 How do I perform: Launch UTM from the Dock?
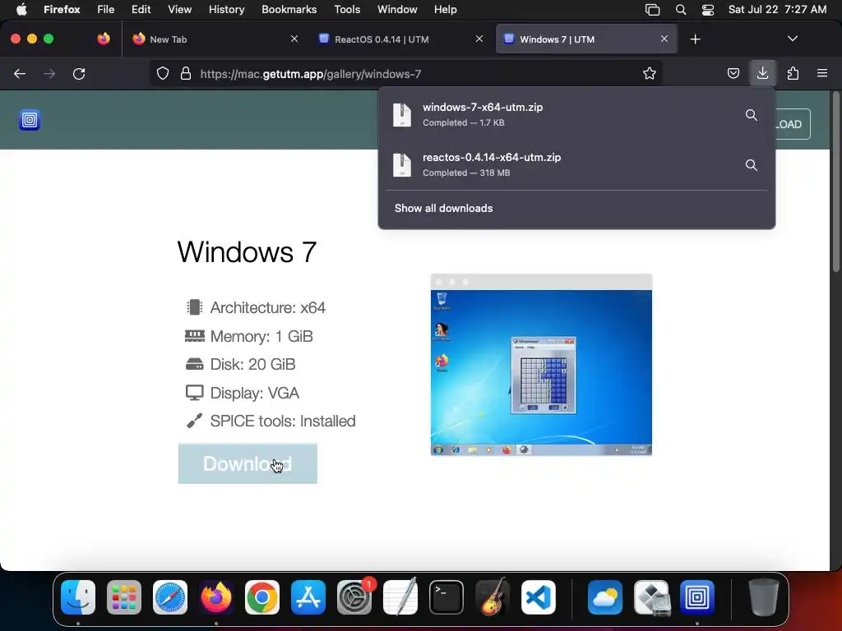(x=697, y=597)
